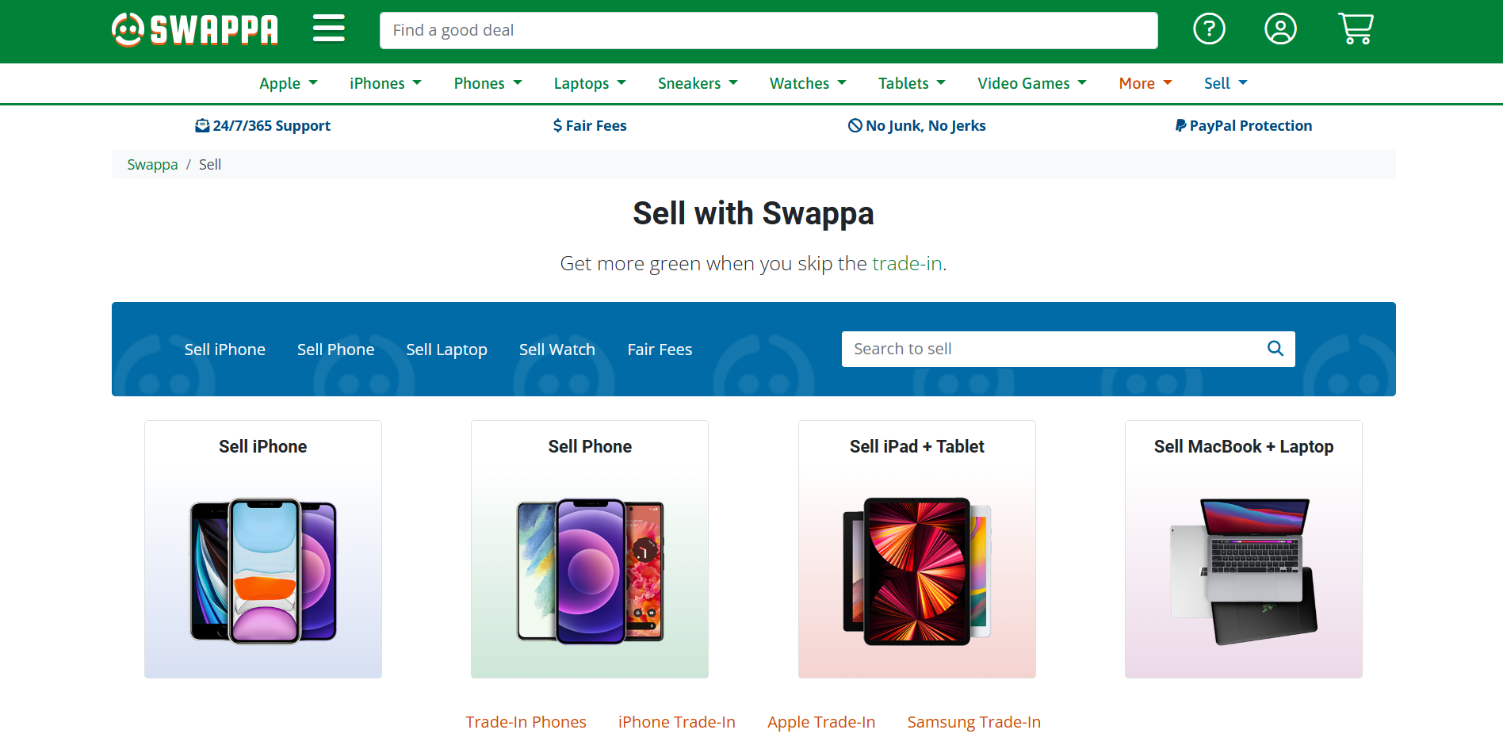Open the user account icon

point(1279,29)
